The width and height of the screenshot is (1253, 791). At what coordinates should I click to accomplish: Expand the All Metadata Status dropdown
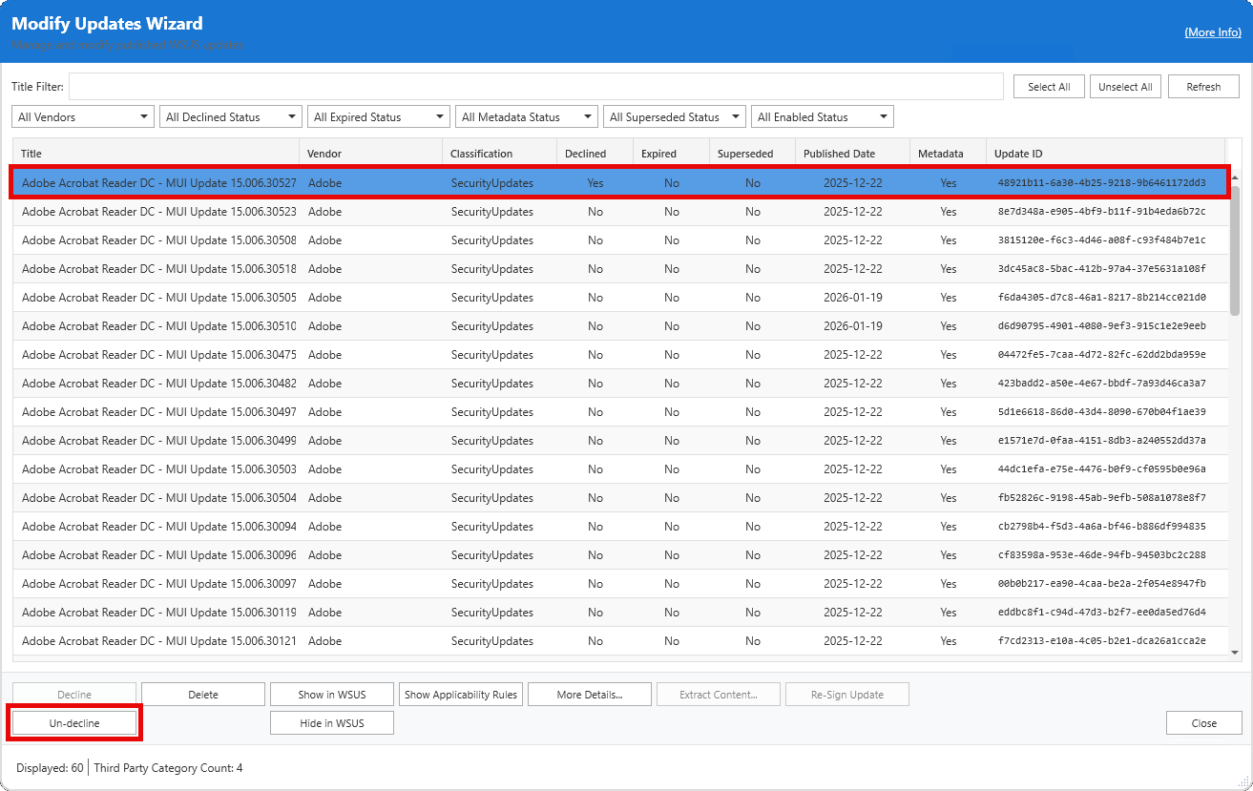(x=527, y=117)
